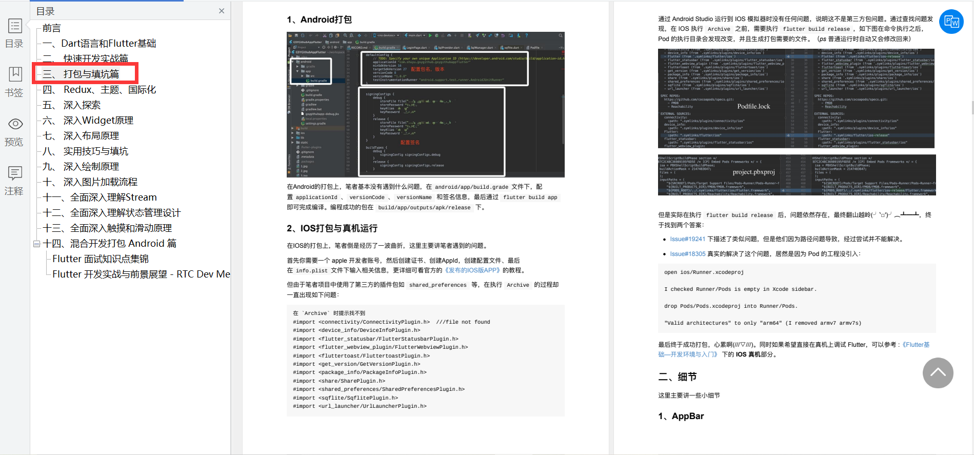This screenshot has height=455, width=974.
Task: Click the drop Pods/Pods.xcodeproj code line
Action: (731, 306)
